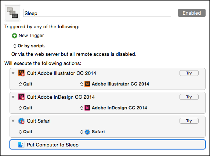Collapse the Quit Safari action
The height and width of the screenshot is (156, 210).
pyautogui.click(x=13, y=121)
